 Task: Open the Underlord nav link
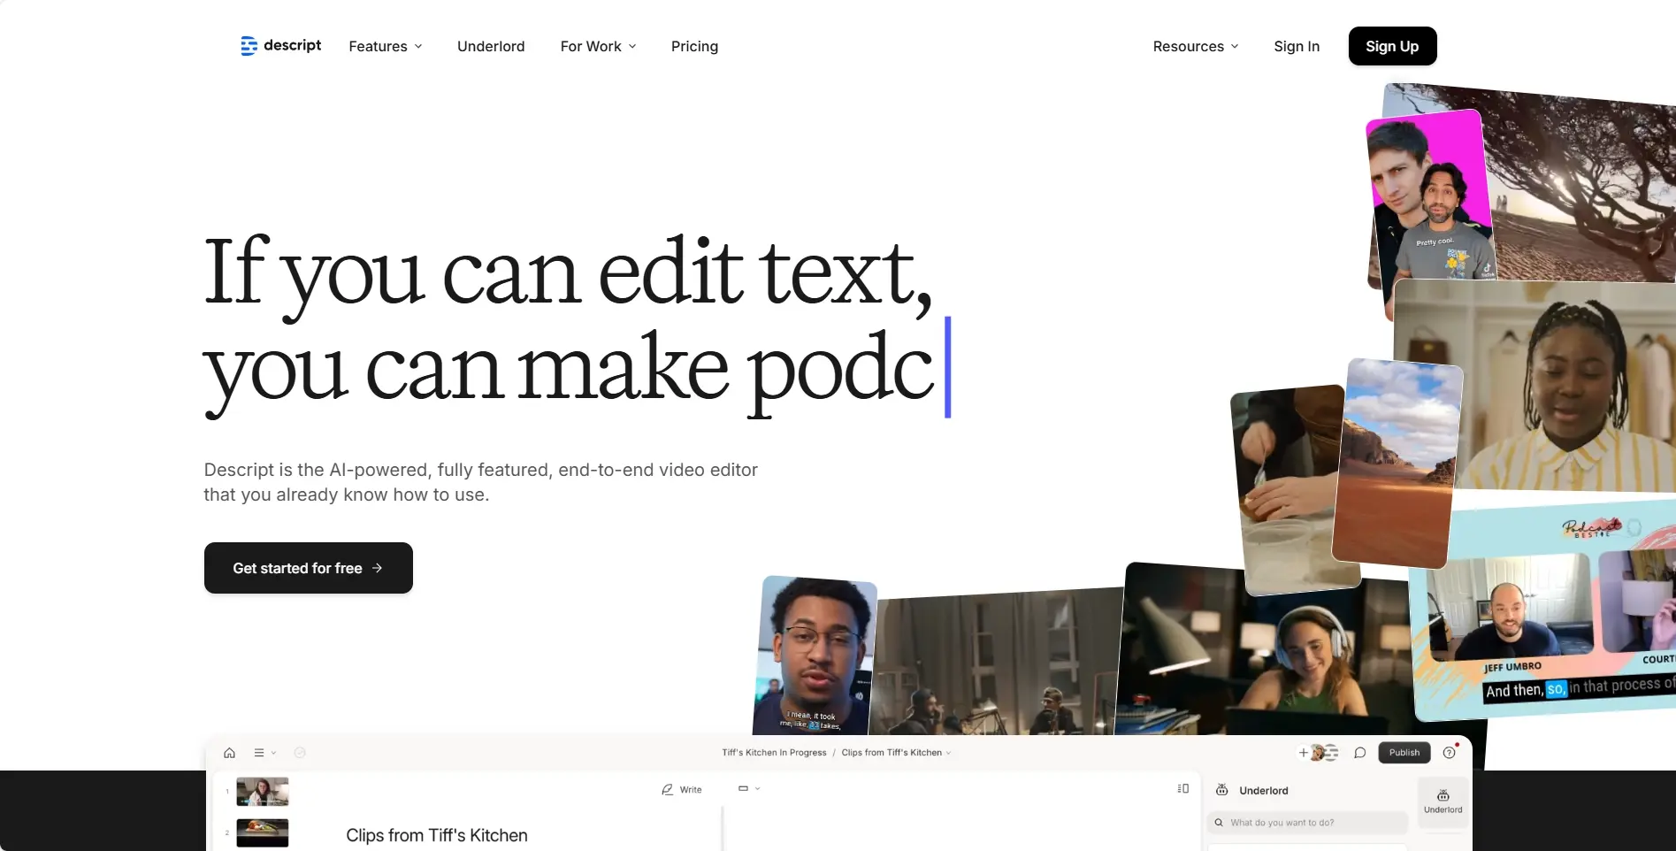491,46
